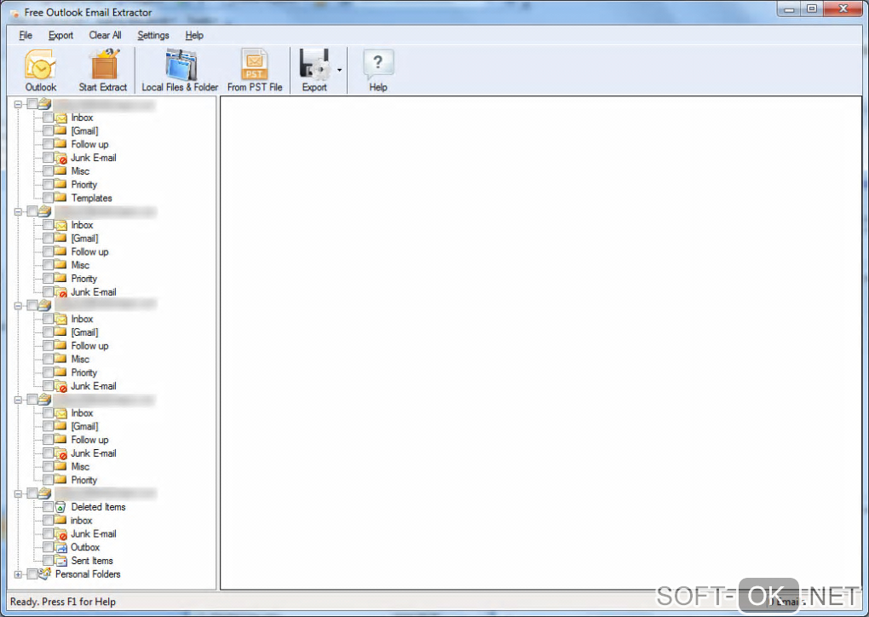Select the Personal Folders label
The width and height of the screenshot is (869, 617).
(88, 574)
